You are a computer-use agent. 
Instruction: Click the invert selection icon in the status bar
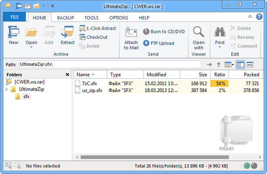point(17,166)
